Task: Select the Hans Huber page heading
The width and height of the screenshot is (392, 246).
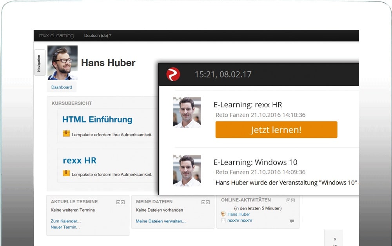Action: click(108, 63)
